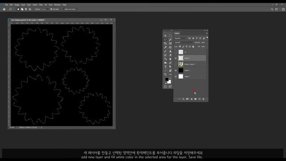Lock all layer attributes

tap(193, 47)
